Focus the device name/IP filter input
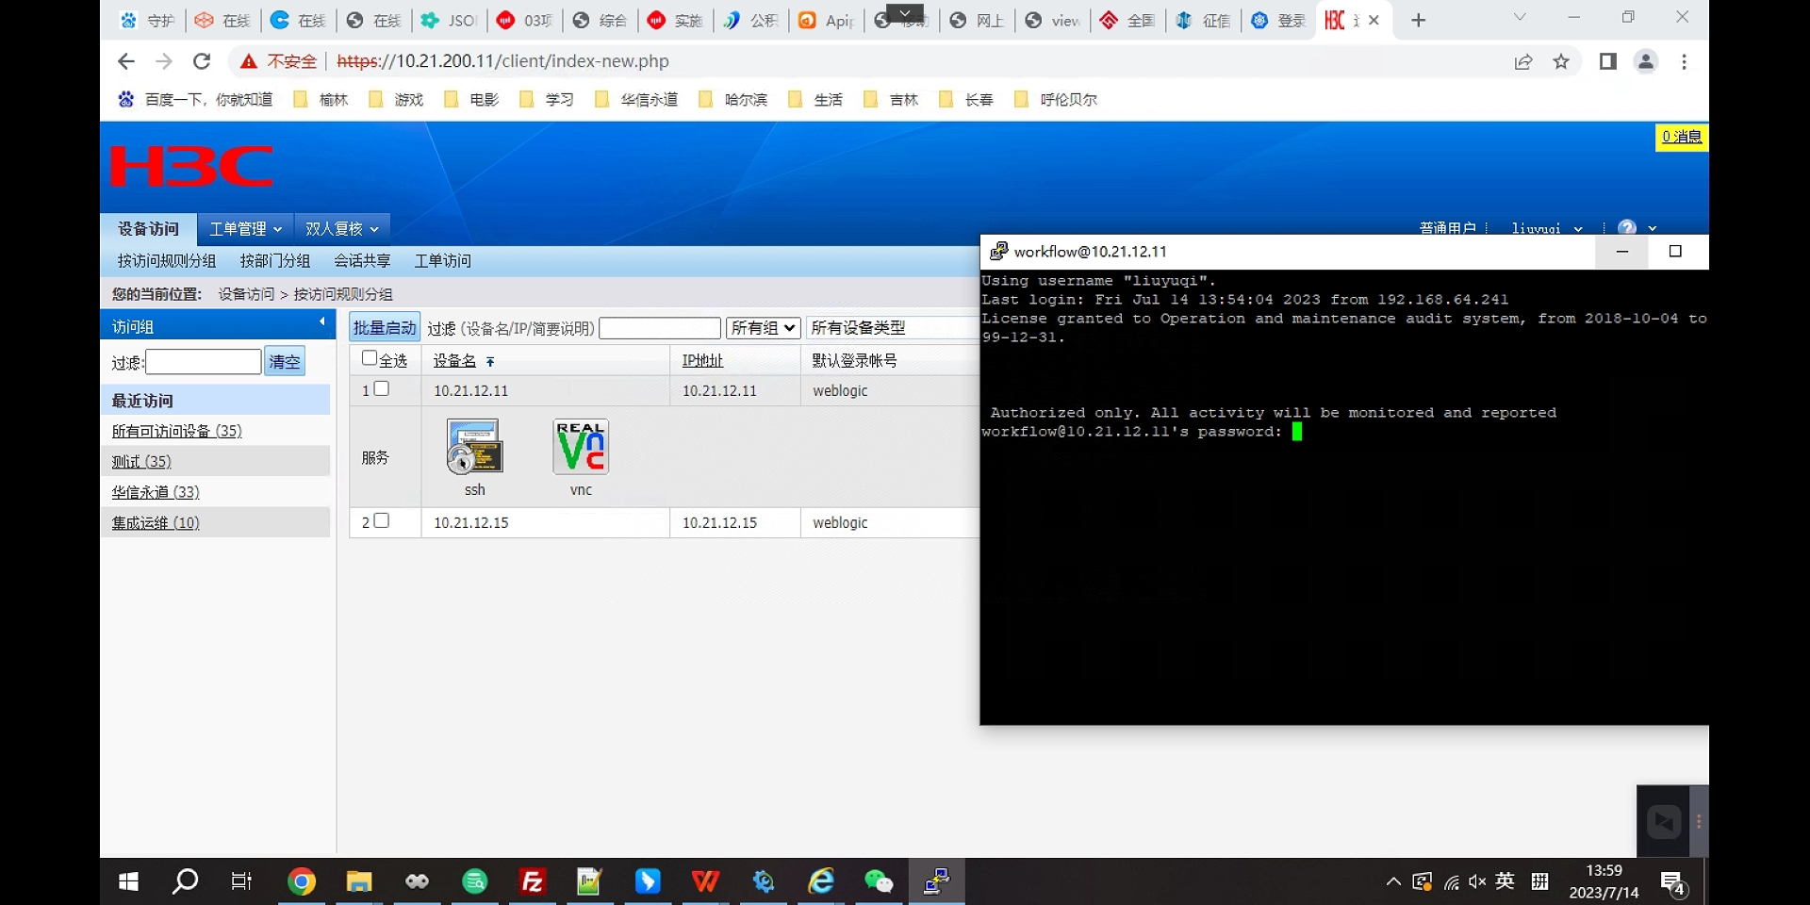The width and height of the screenshot is (1810, 905). point(660,328)
